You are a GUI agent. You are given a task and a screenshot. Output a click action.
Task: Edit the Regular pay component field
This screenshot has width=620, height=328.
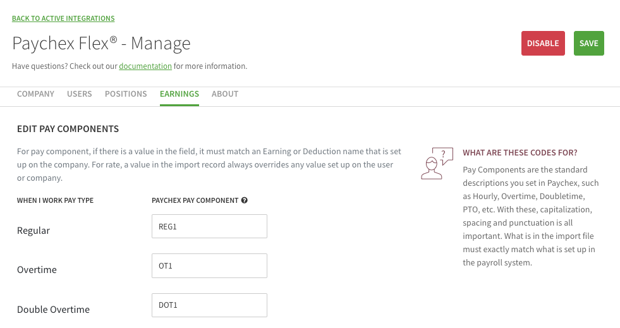tap(210, 226)
